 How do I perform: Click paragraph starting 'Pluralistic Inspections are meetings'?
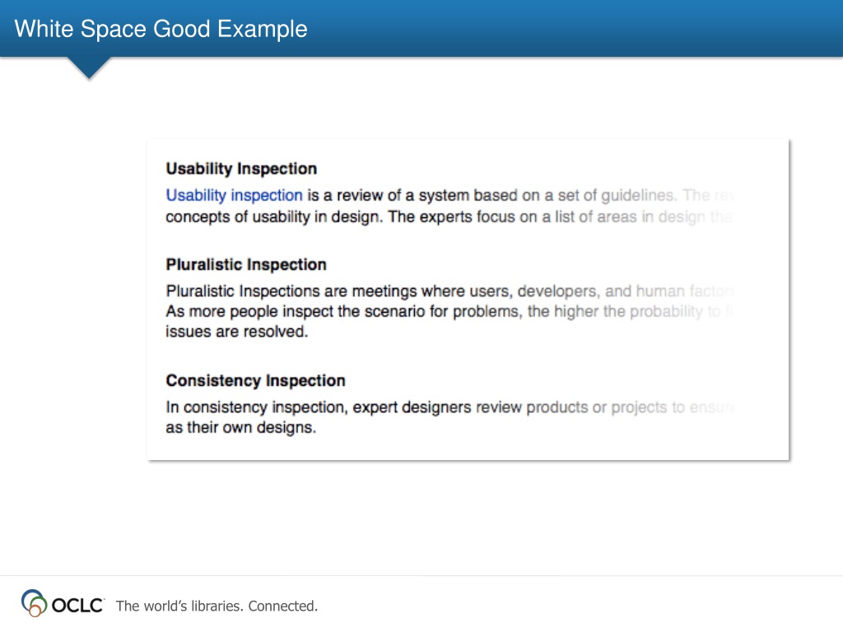pyautogui.click(x=450, y=311)
